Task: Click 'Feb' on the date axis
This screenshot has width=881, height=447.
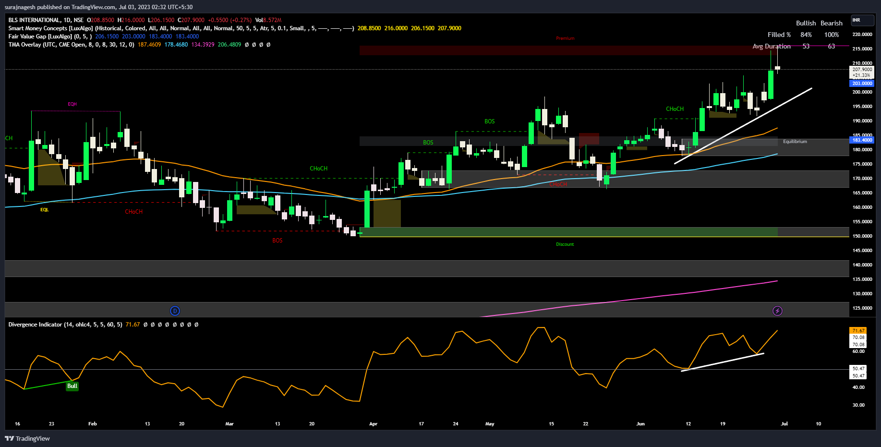Action: coord(93,424)
